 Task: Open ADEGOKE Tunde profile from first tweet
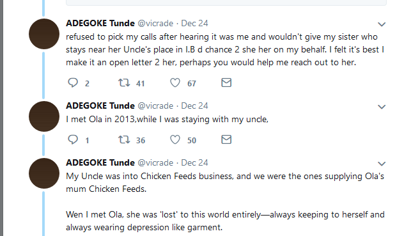pyautogui.click(x=100, y=23)
